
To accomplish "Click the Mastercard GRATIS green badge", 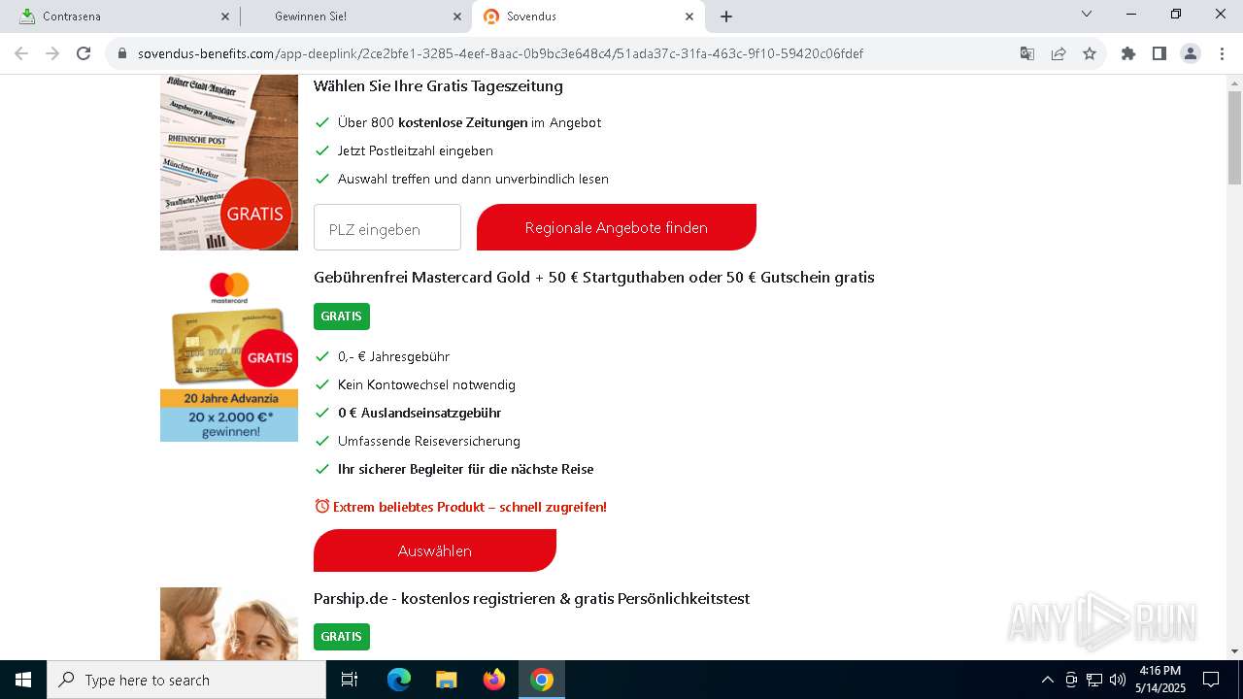I will (342, 316).
